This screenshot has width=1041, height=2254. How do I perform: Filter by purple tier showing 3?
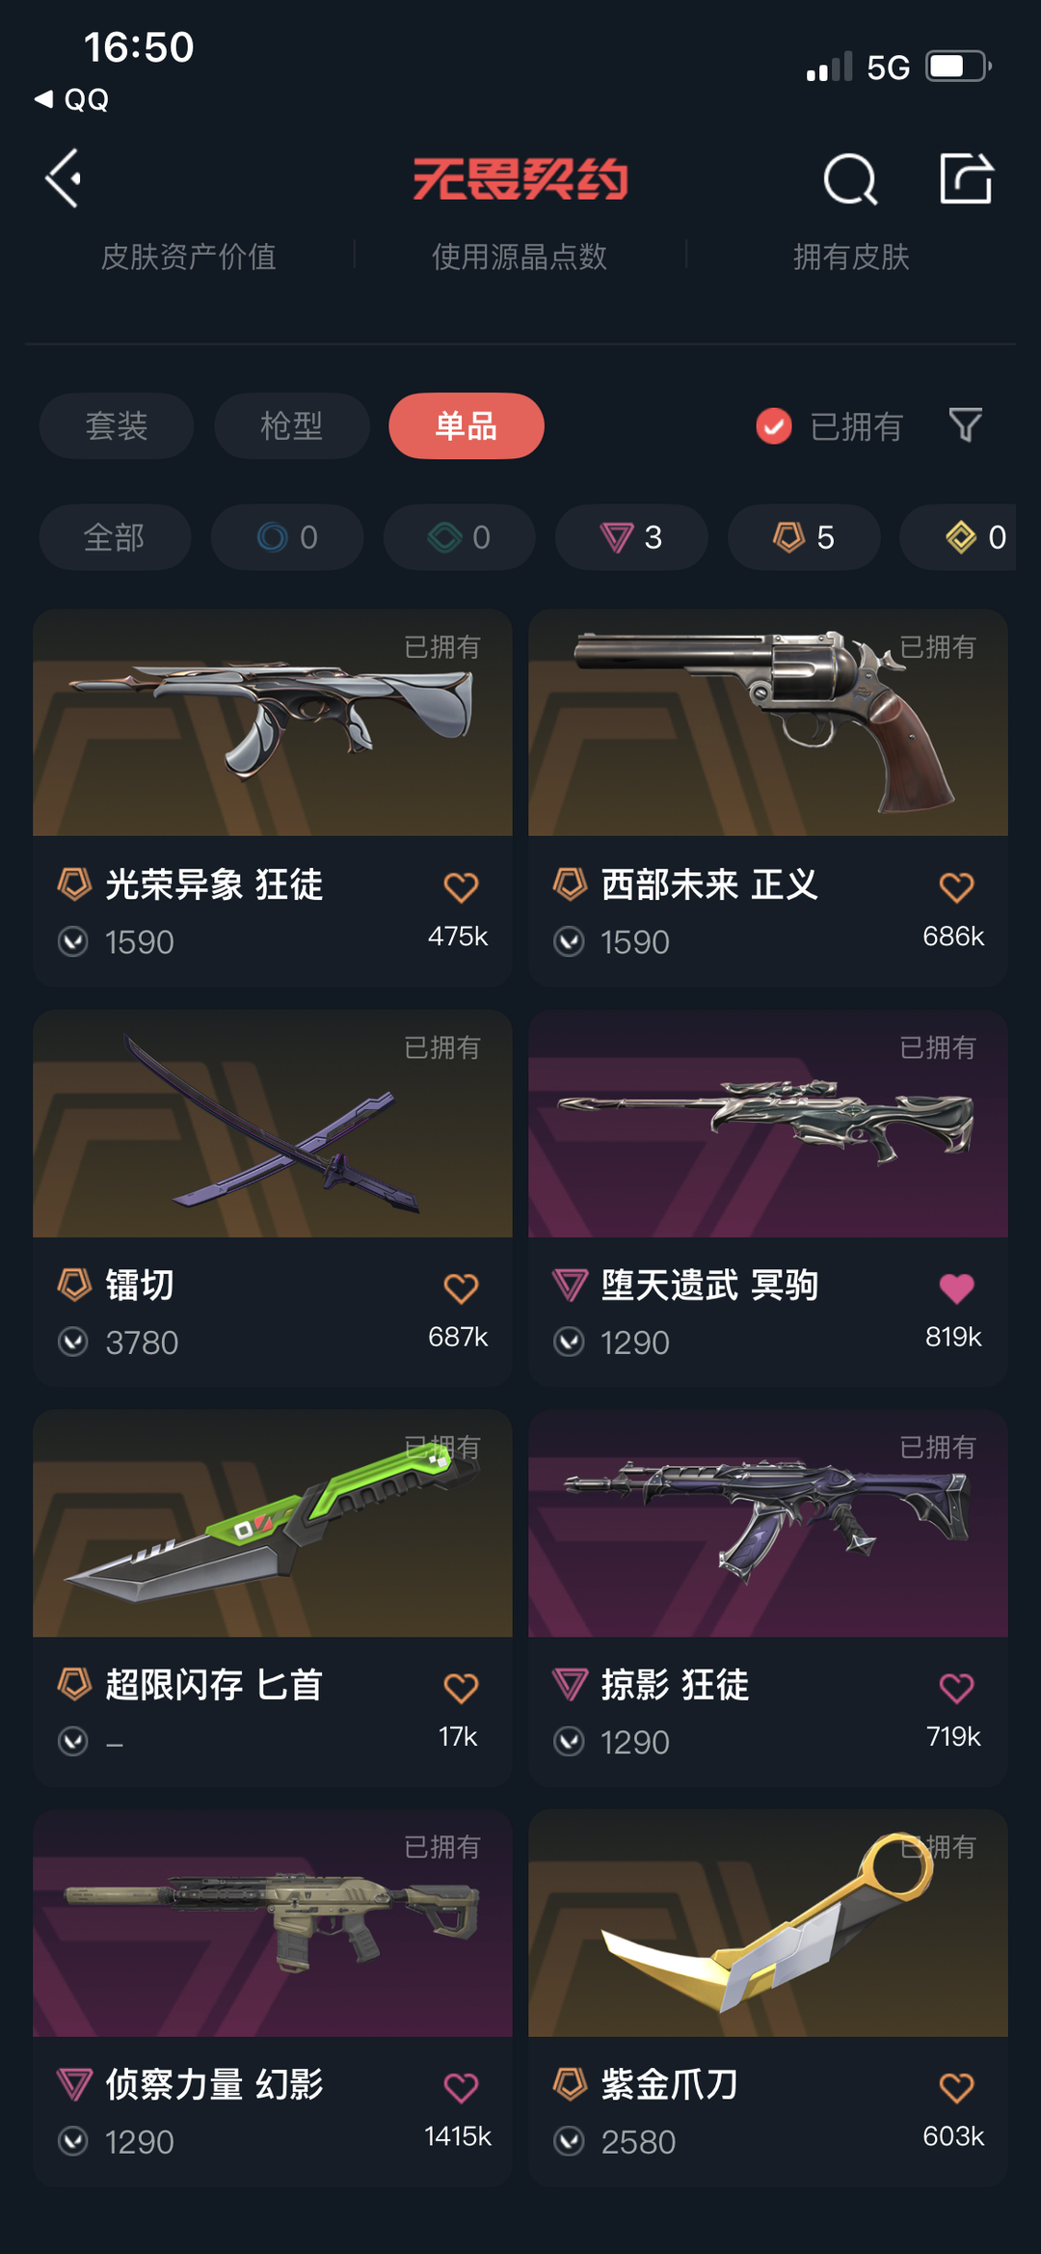(631, 537)
